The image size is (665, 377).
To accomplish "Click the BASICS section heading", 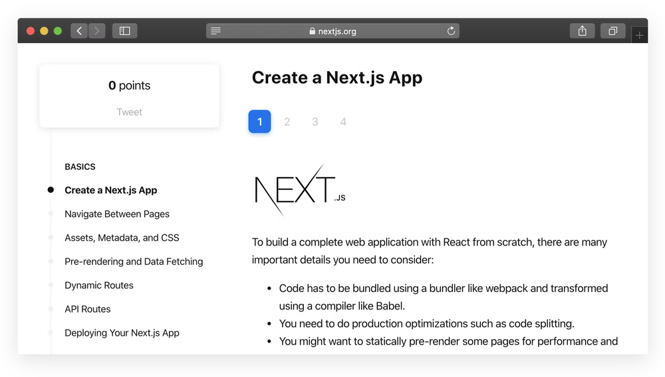I will pyautogui.click(x=80, y=167).
